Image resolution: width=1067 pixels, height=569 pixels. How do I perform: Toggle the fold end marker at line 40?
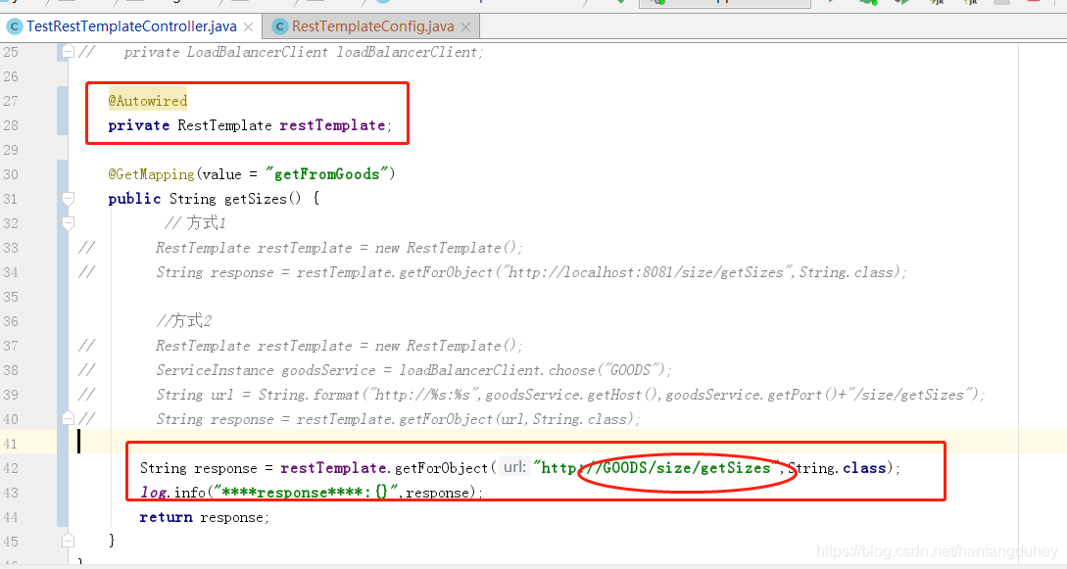click(x=68, y=418)
